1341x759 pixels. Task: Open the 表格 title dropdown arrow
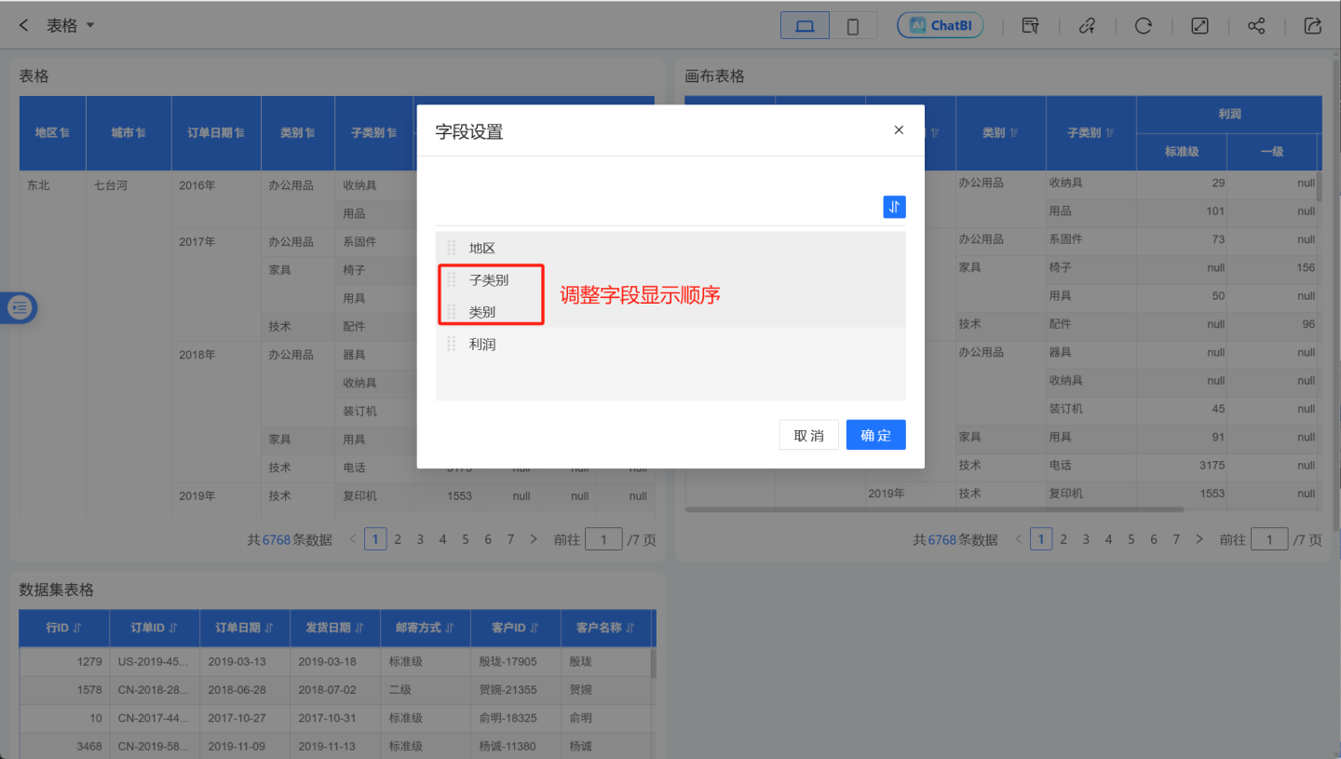[x=90, y=25]
